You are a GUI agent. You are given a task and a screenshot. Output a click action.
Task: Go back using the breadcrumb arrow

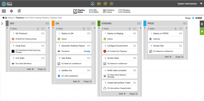[x=3, y=18]
